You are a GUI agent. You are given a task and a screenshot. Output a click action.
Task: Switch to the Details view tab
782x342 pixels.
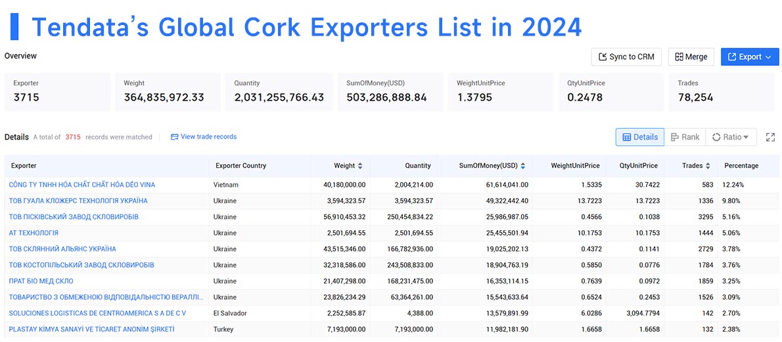coord(640,137)
